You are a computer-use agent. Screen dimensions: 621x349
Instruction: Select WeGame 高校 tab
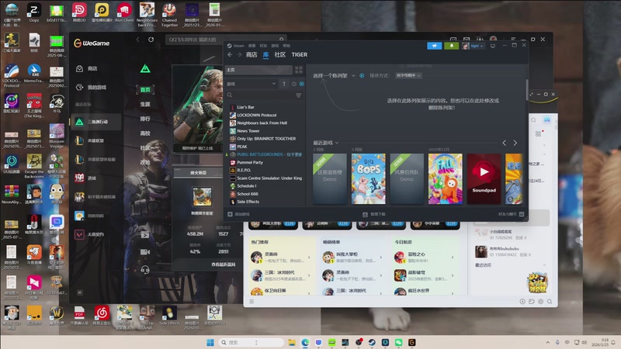[145, 133]
